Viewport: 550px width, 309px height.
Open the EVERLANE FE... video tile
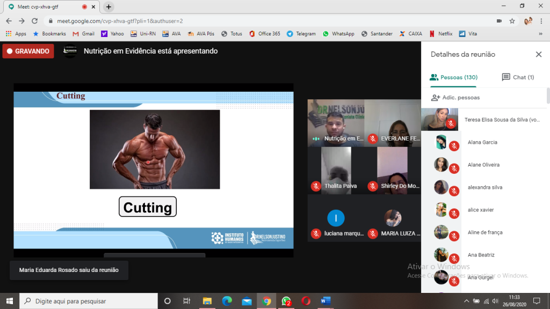pyautogui.click(x=393, y=123)
